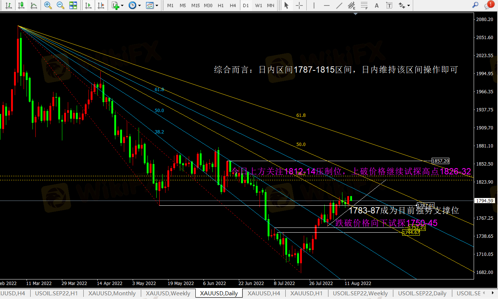This screenshot has width=498, height=299.
Task: Expand the periodicity clock dropdown
Action: pos(135,6)
